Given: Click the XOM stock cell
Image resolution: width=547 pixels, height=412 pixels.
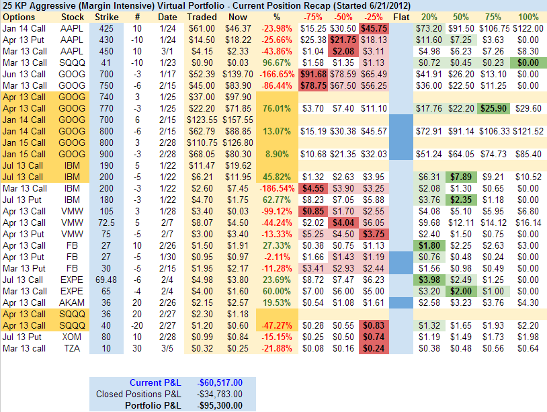Looking at the screenshot, I should (x=72, y=337).
